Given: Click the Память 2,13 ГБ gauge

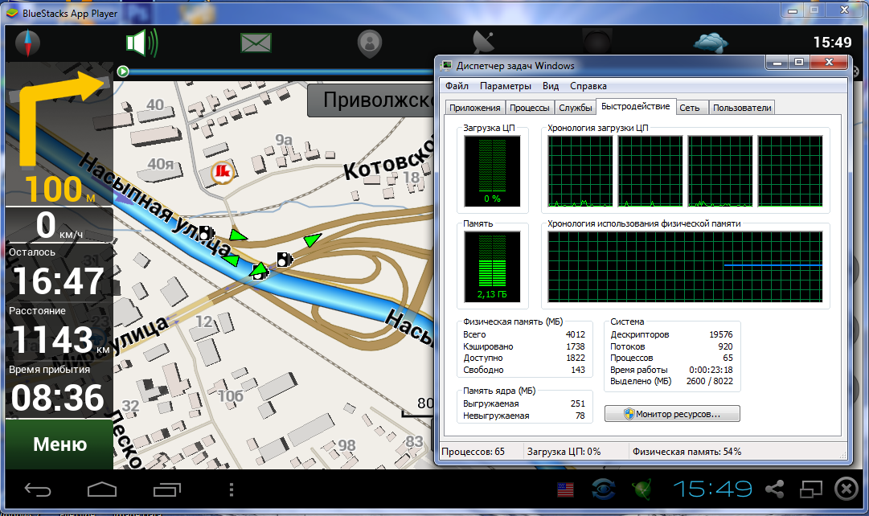Looking at the screenshot, I should coord(492,267).
